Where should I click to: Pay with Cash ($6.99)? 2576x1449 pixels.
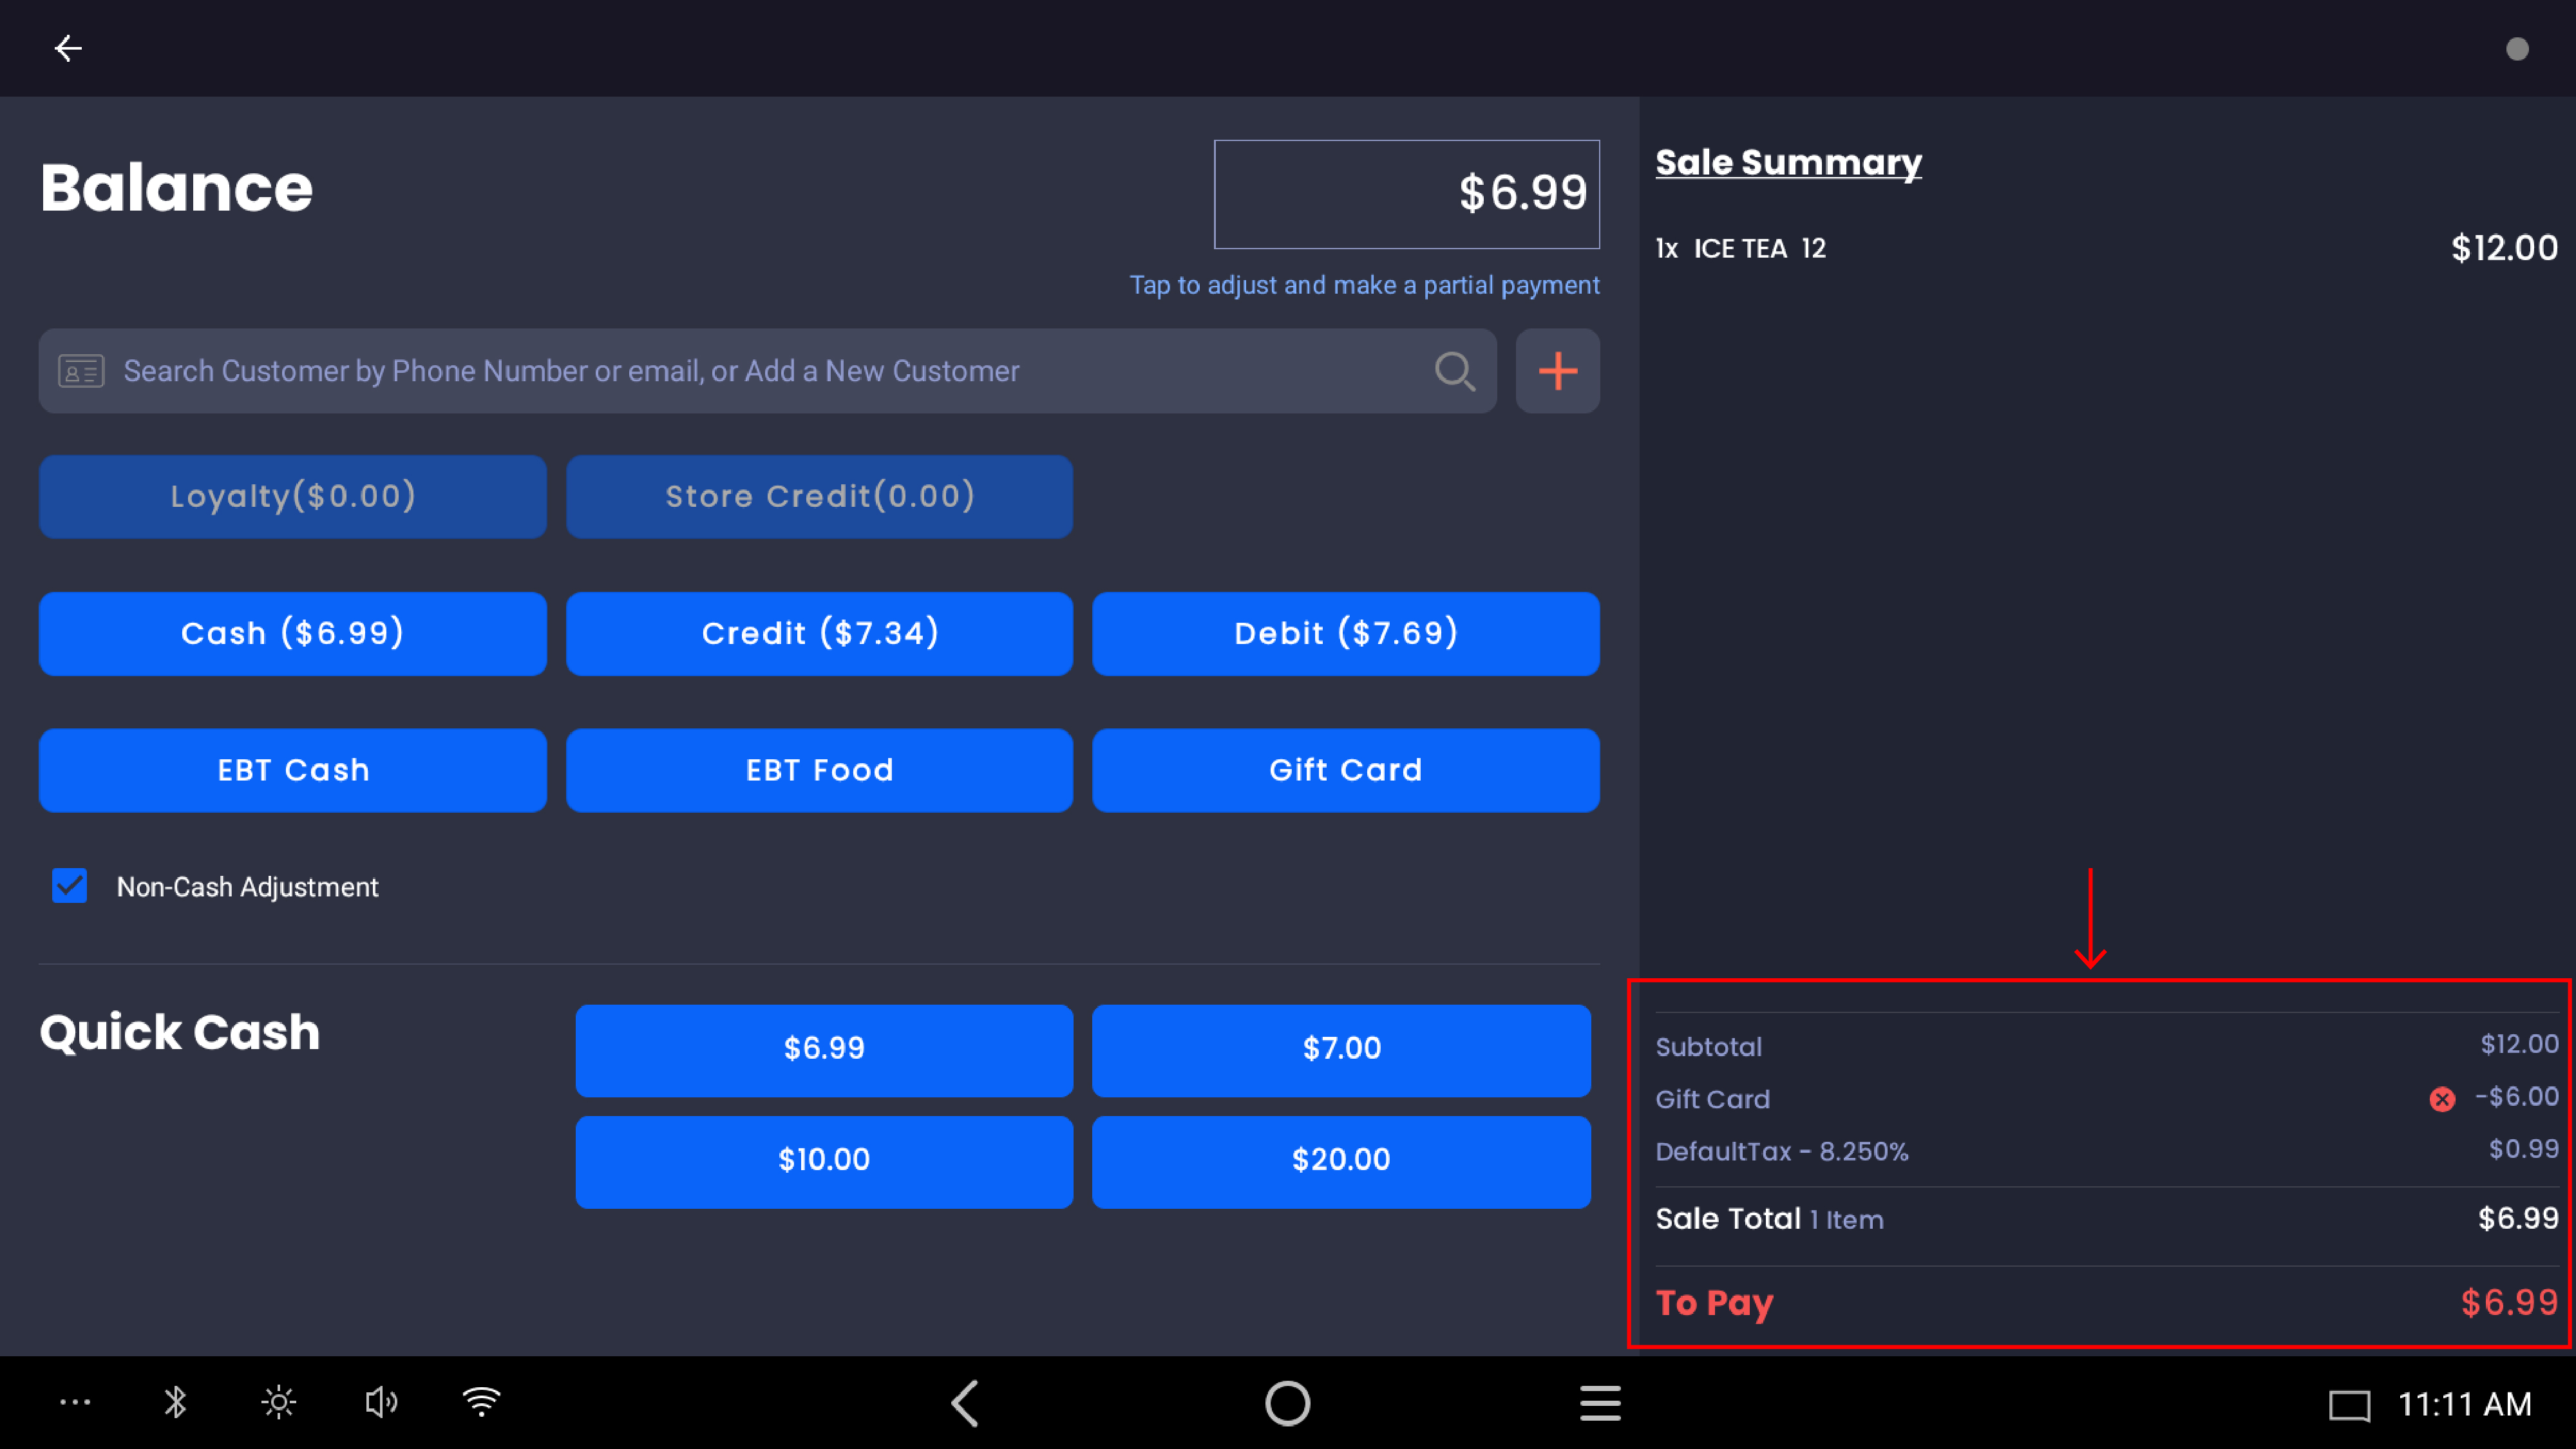coord(292,634)
